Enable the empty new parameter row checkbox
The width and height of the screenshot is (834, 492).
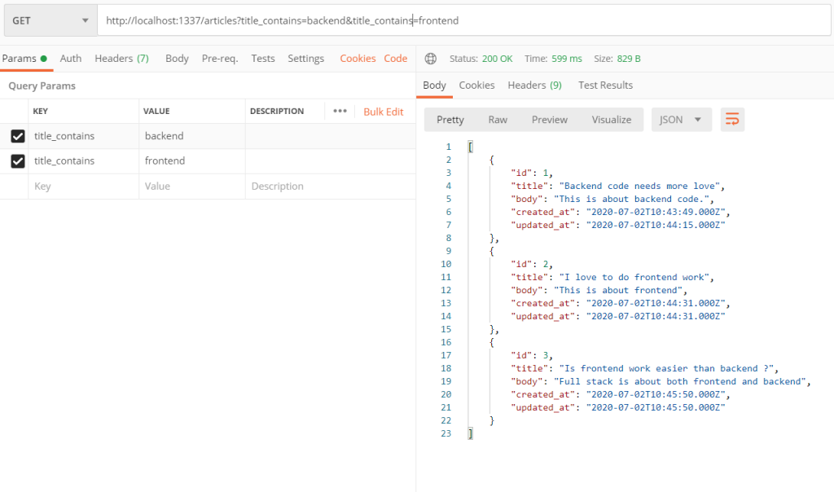[18, 186]
